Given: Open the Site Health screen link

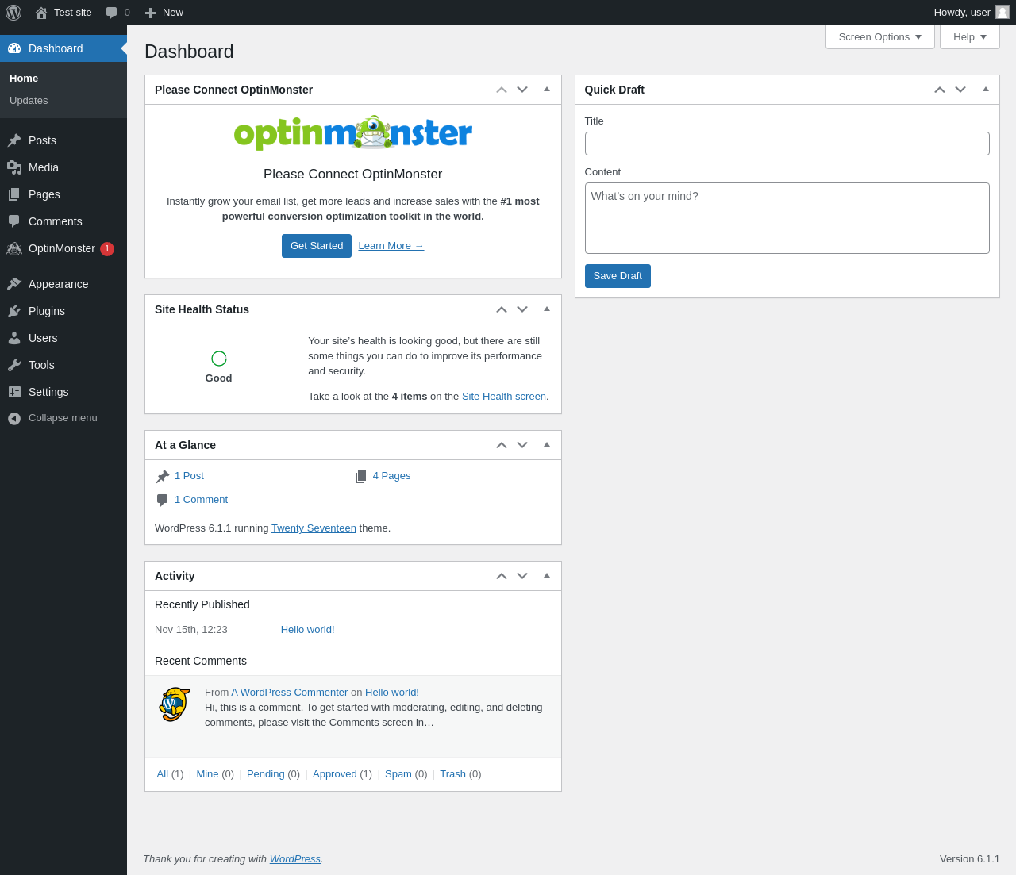Looking at the screenshot, I should tap(504, 397).
